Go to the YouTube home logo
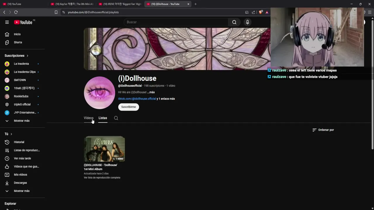This screenshot has width=374, height=210. 23,22
